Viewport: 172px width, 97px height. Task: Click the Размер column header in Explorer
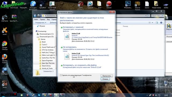tap(125, 26)
